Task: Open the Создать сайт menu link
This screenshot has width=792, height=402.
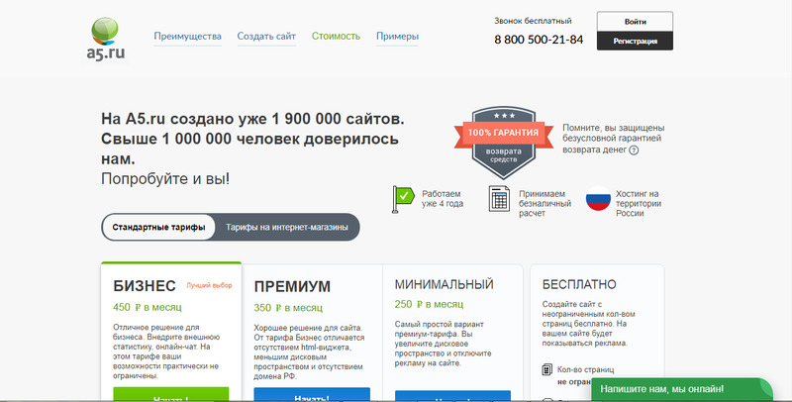Action: (266, 37)
